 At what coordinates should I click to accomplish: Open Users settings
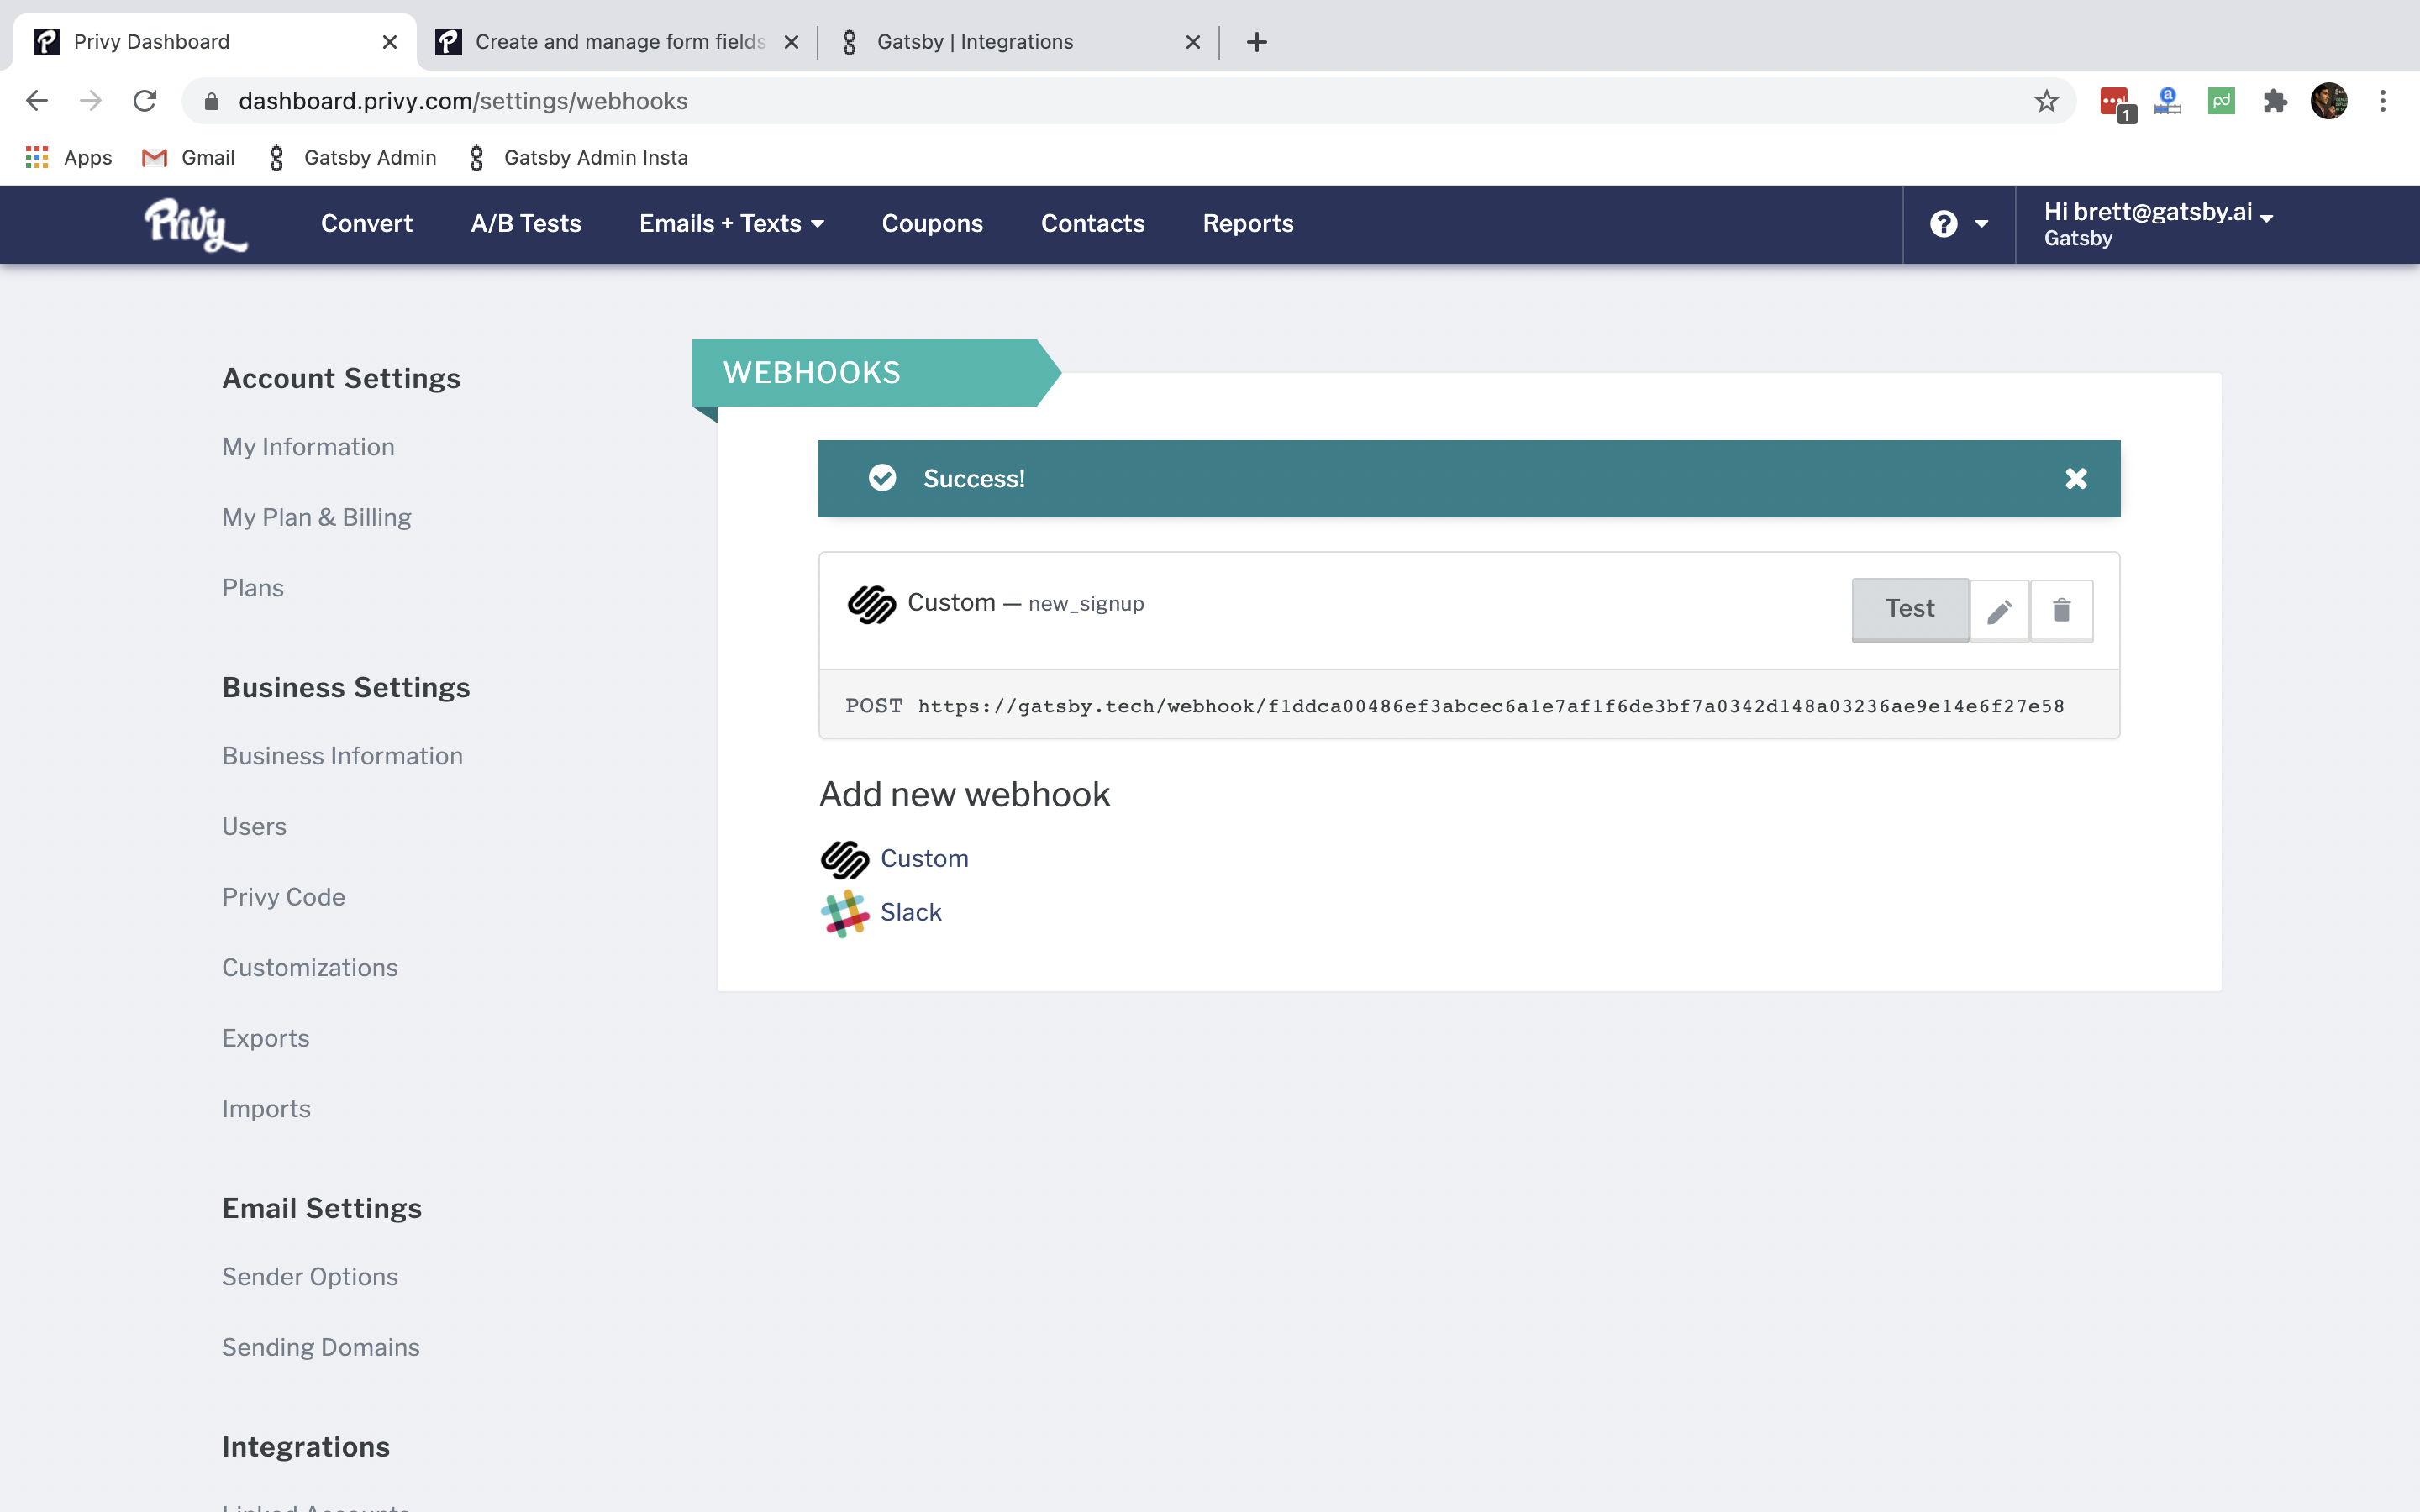pyautogui.click(x=254, y=827)
